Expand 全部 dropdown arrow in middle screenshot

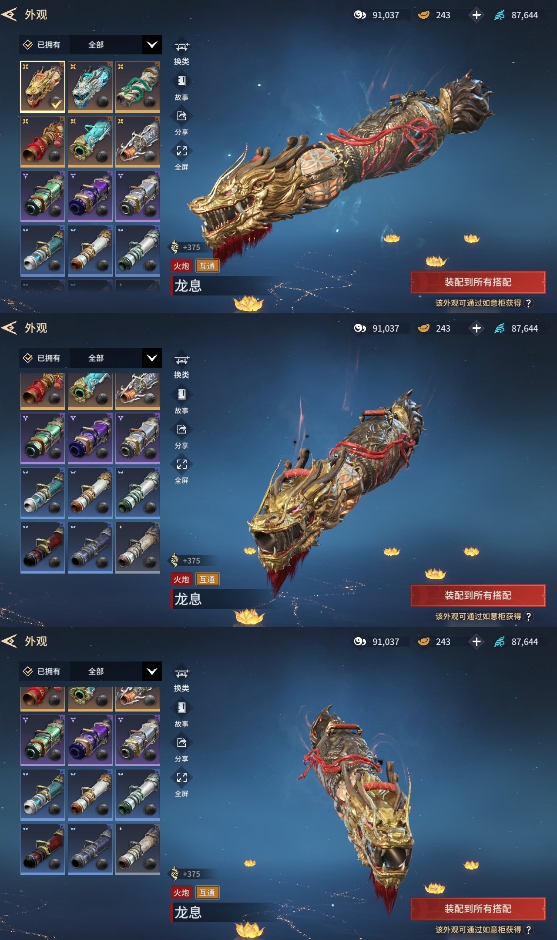[x=152, y=358]
